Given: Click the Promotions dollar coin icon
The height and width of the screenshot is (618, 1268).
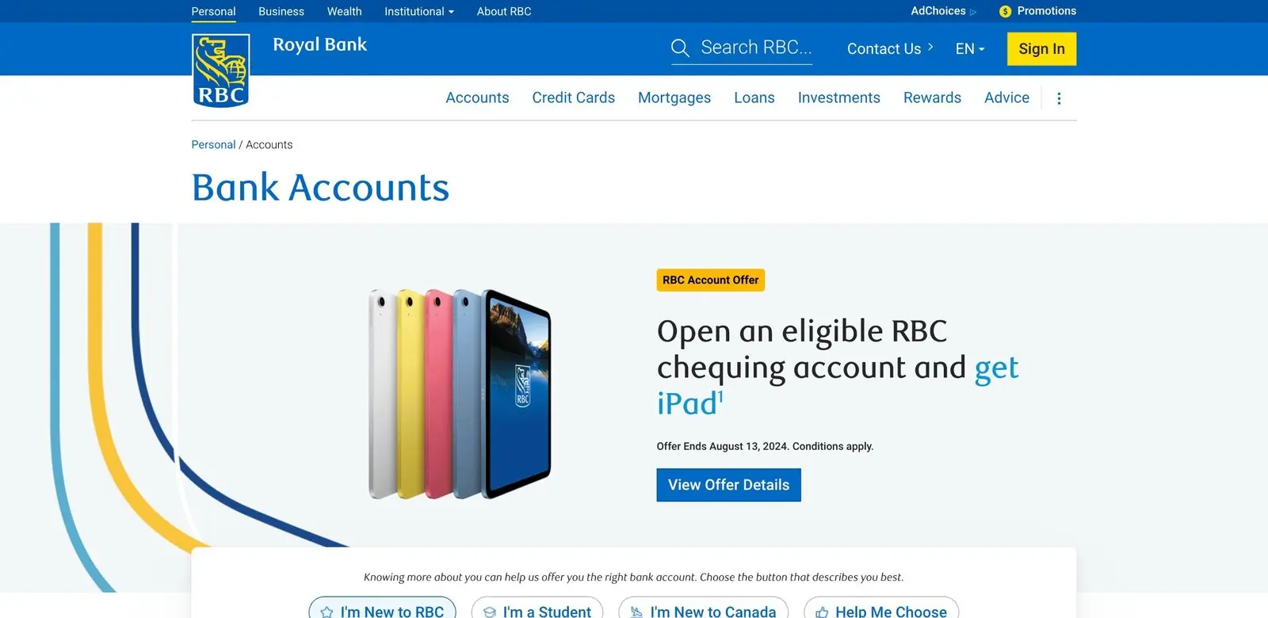Looking at the screenshot, I should [1005, 11].
